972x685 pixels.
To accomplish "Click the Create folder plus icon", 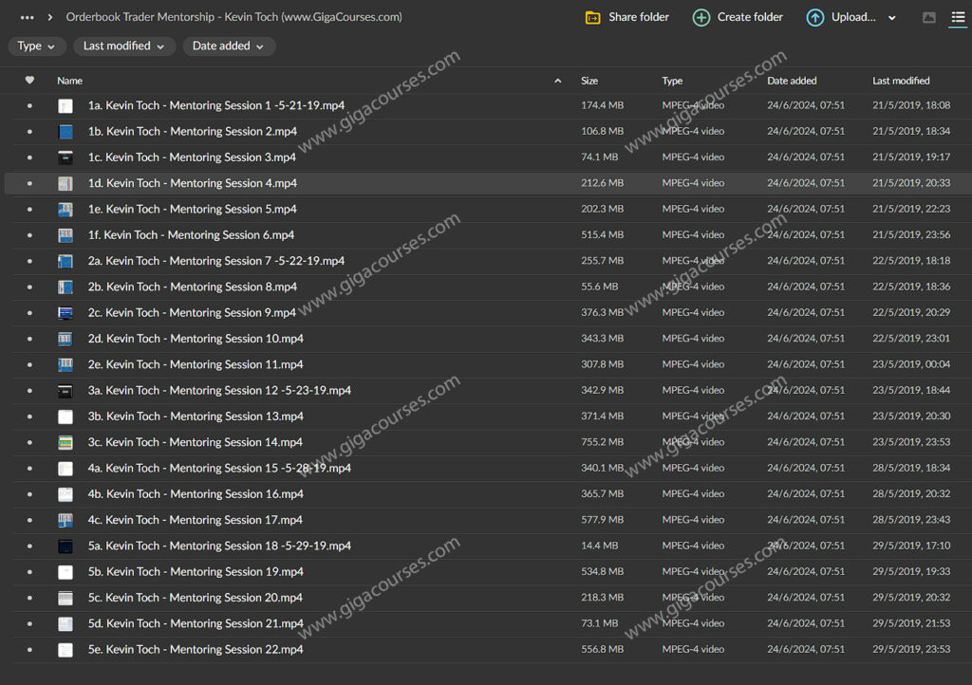I will point(701,16).
